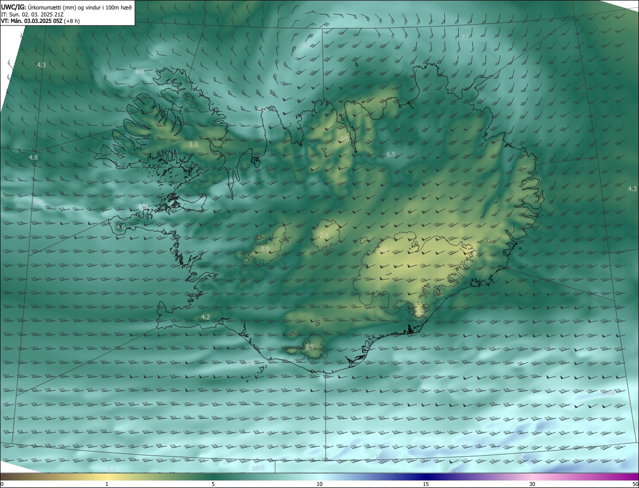
Task: Click the 3.5 value on the south coast glacier
Action: click(310, 347)
